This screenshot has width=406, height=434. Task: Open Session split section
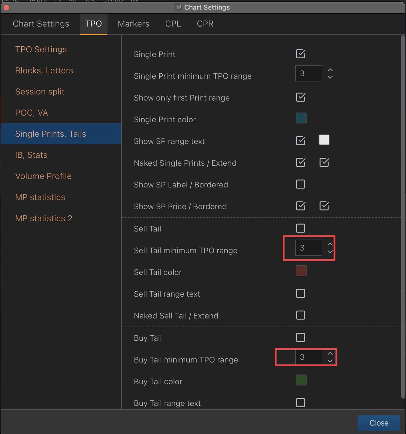pyautogui.click(x=61, y=92)
